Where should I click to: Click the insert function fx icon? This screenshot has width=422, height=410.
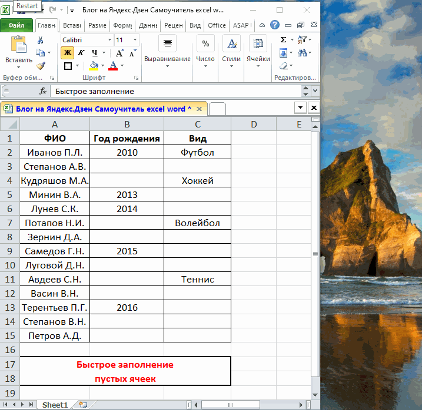click(x=43, y=92)
